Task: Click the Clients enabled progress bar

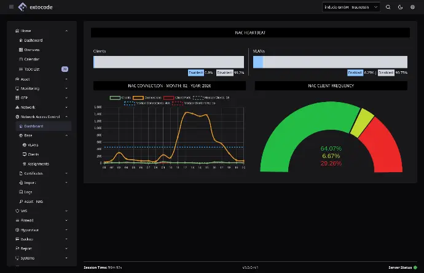Action: click(94, 61)
